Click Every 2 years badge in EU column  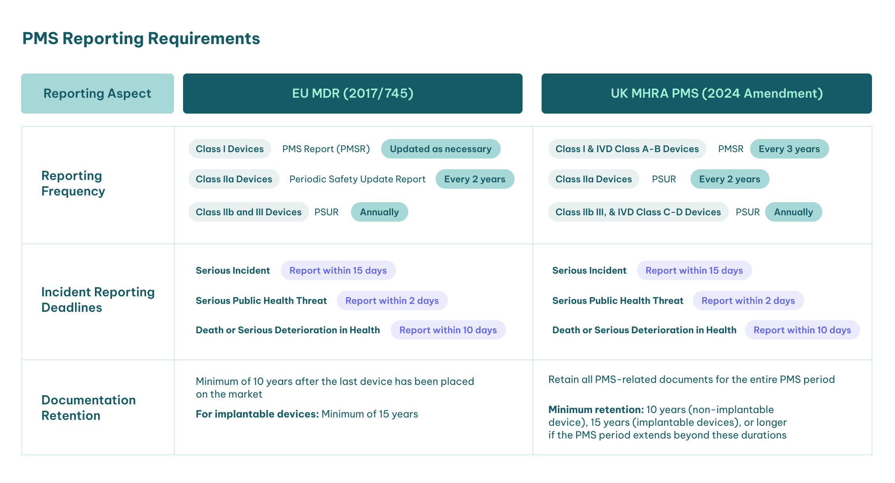[x=475, y=179]
